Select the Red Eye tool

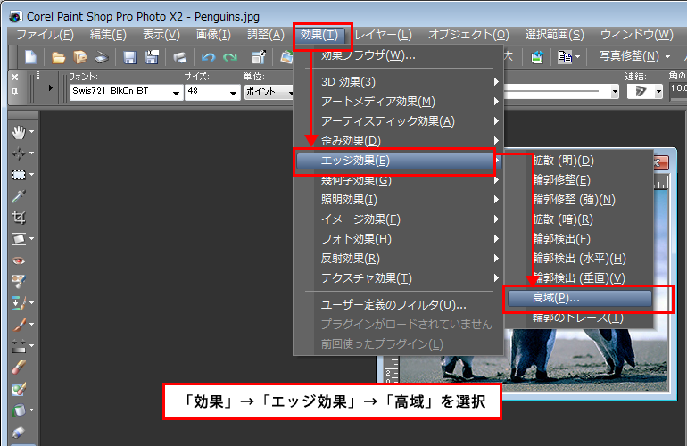pos(19,260)
